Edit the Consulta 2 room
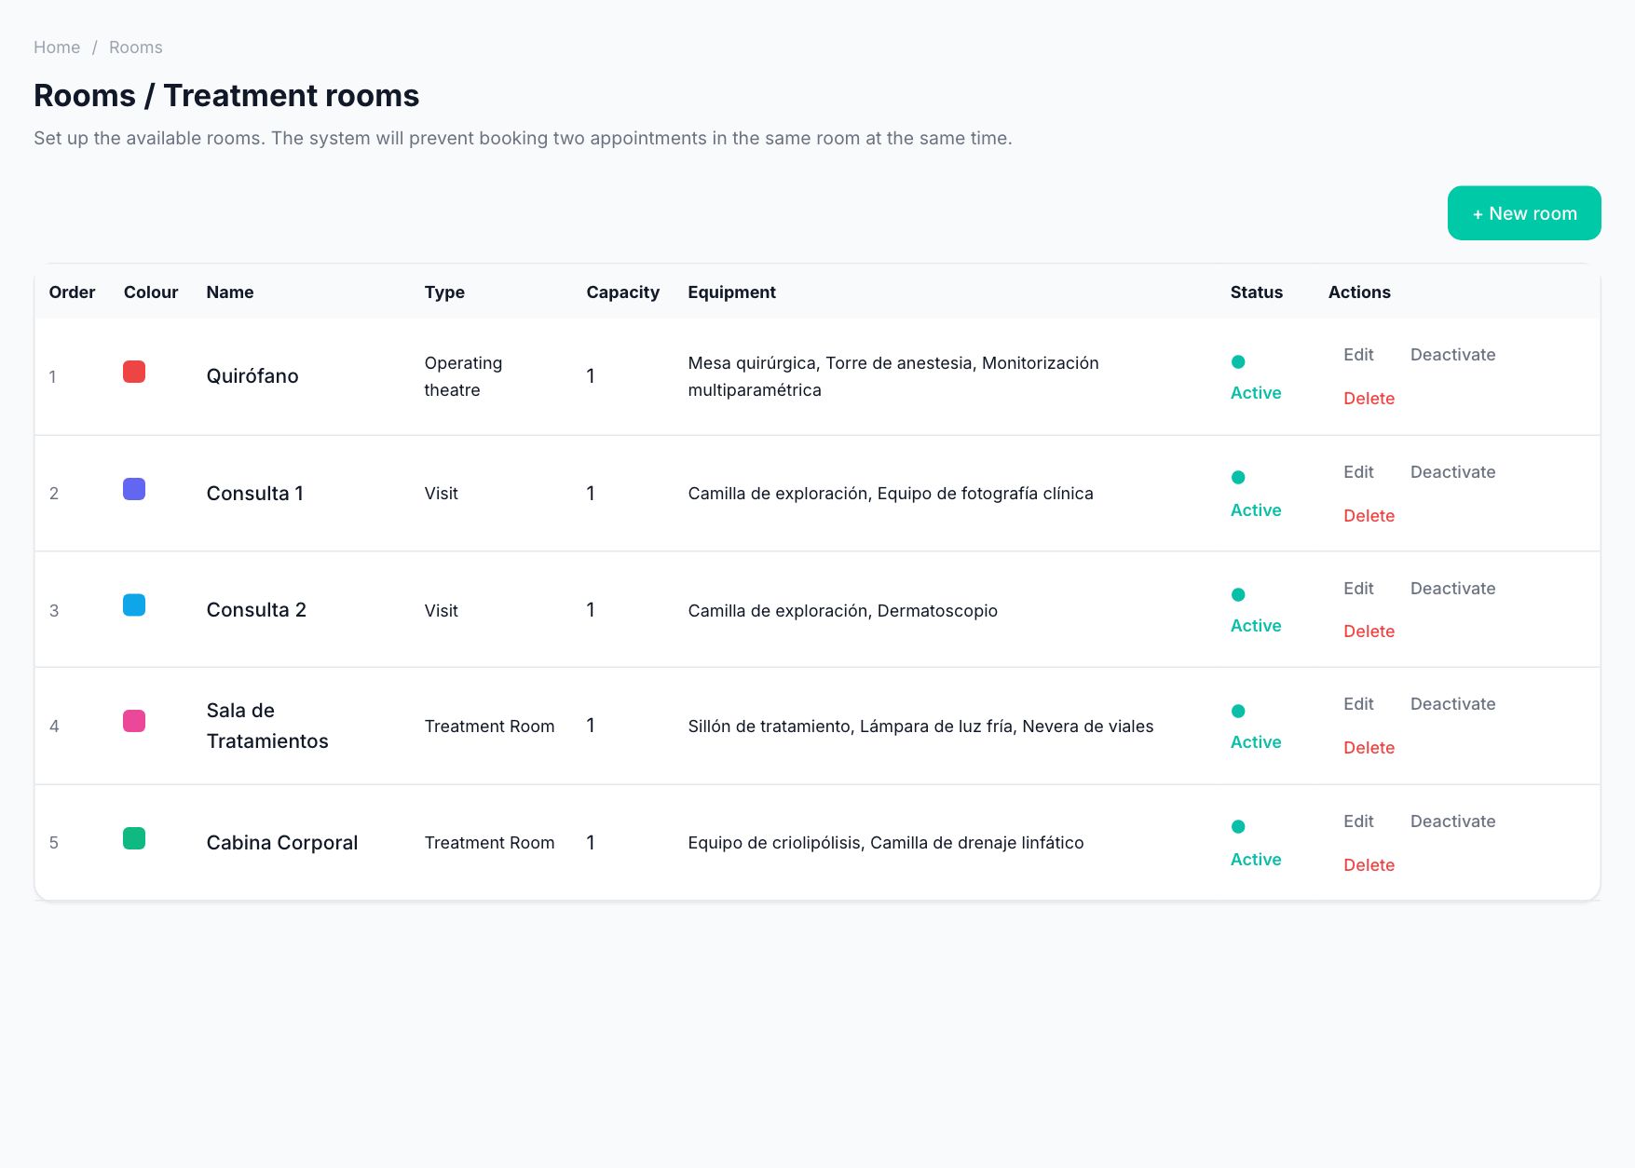Screen dimensions: 1635x1168 pyautogui.click(x=1358, y=589)
